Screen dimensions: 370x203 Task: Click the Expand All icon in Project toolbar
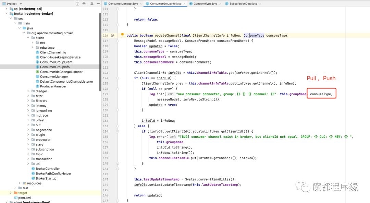[78, 3]
